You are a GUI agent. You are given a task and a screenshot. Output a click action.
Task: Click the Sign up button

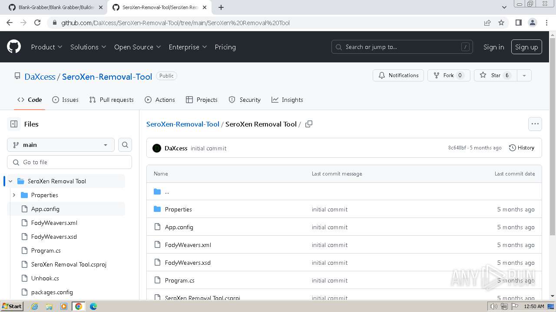(526, 47)
